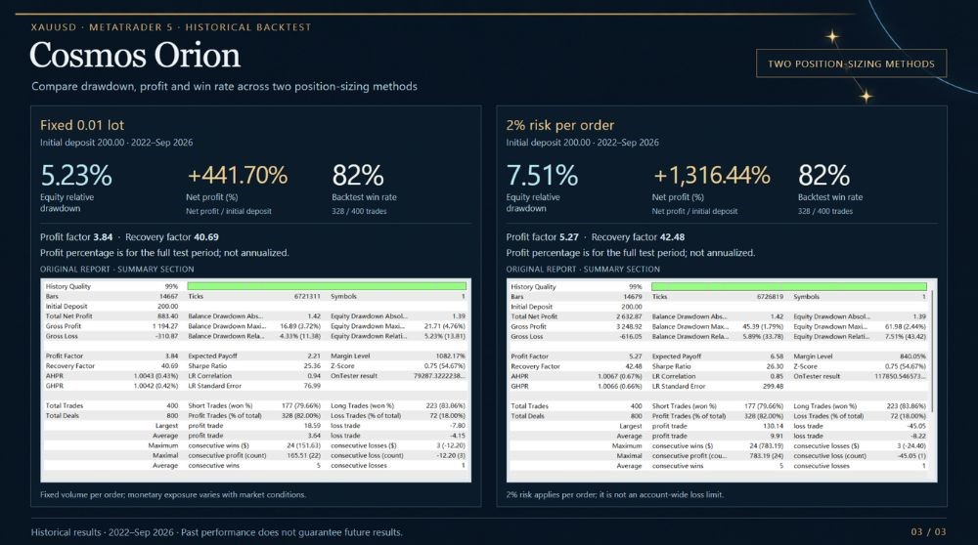
Task: Click Equity Drawdown Maximal 61.98 (2.44%)
Action: pyautogui.click(x=905, y=326)
